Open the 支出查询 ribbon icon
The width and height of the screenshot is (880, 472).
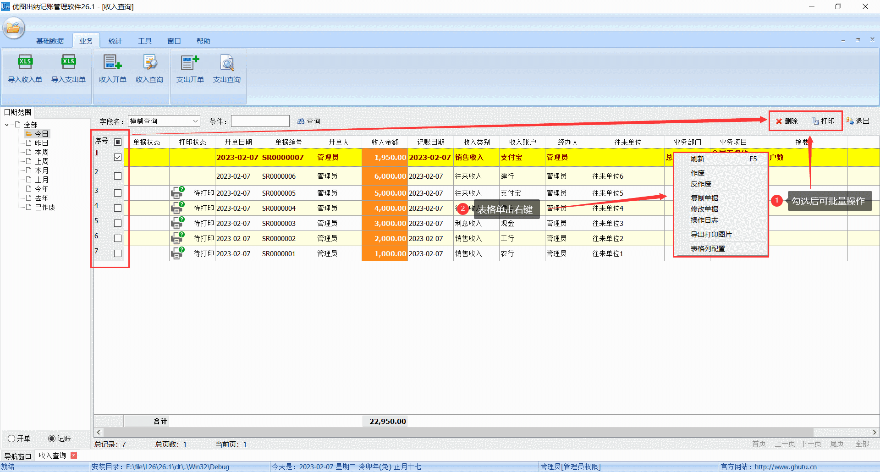click(227, 62)
